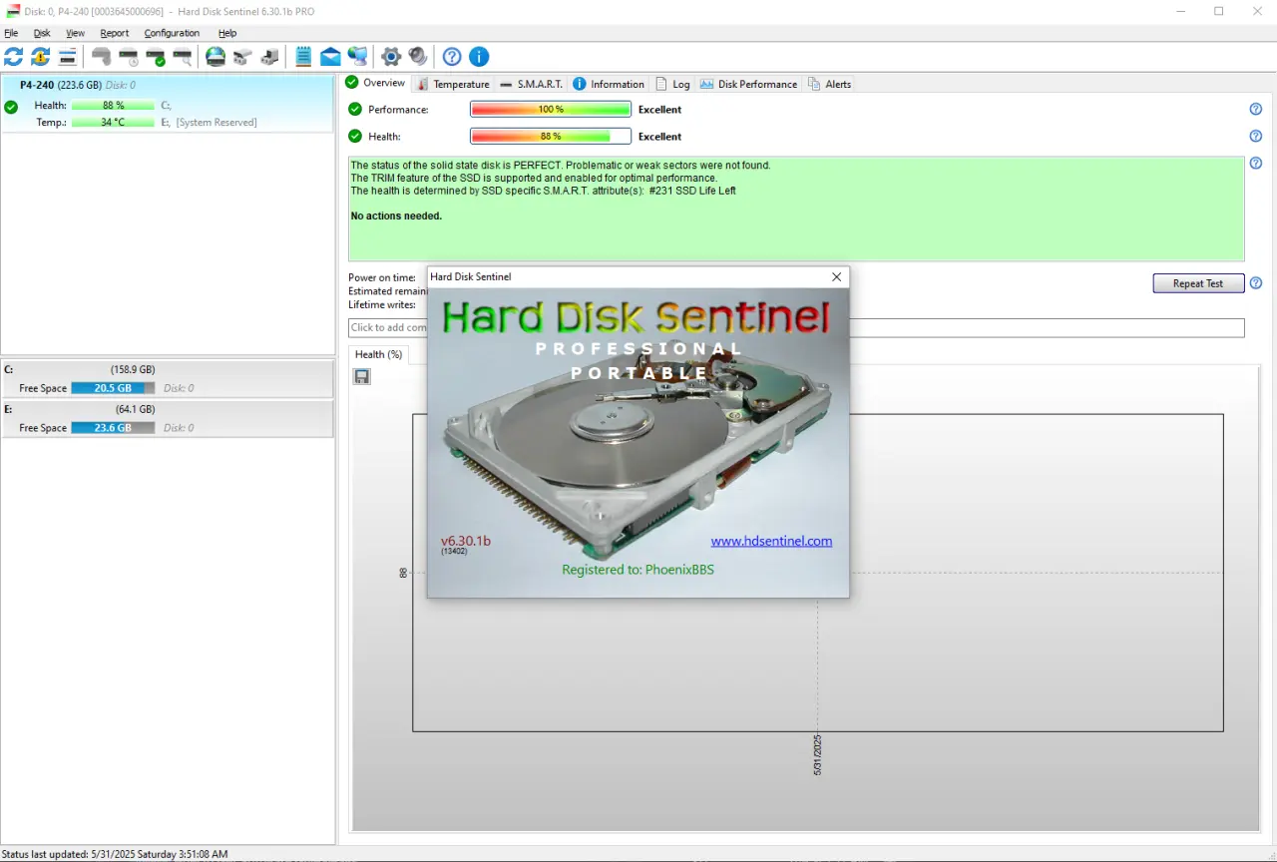Select the P4-240 (223.6 GB) disk entry
The height and width of the screenshot is (862, 1277).
pyautogui.click(x=168, y=104)
